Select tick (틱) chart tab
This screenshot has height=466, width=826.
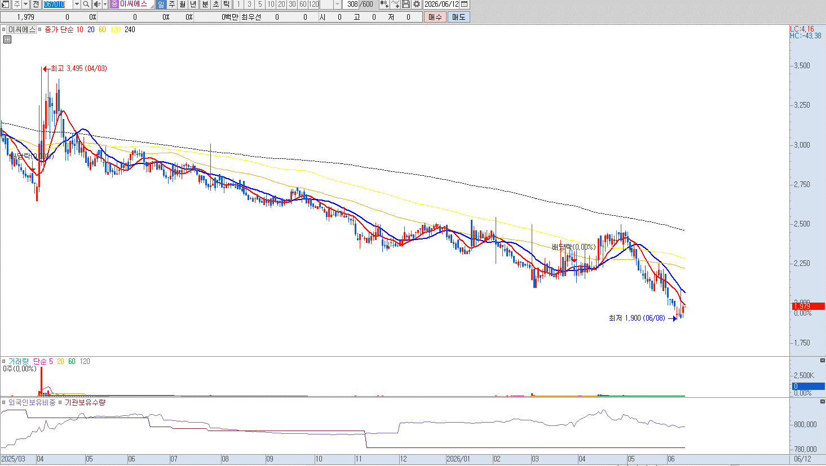(227, 4)
